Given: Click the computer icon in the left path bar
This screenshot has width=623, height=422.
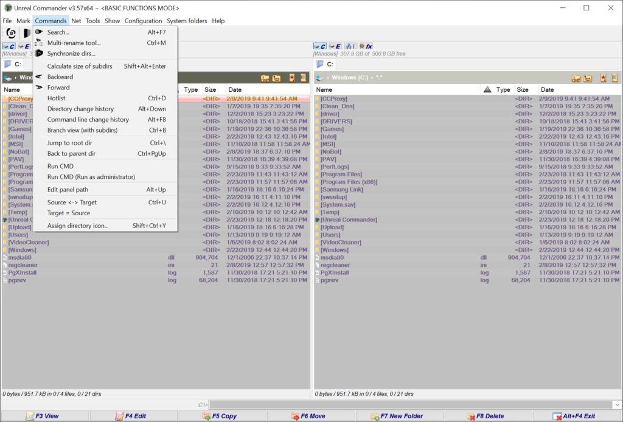Looking at the screenshot, I should pyautogui.click(x=9, y=78).
